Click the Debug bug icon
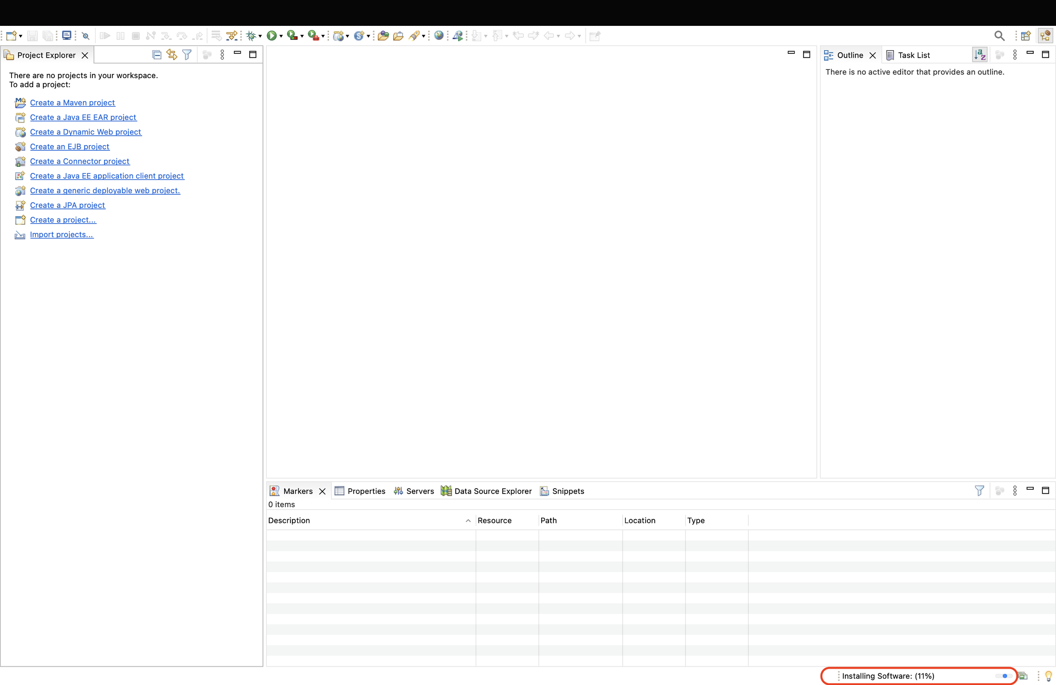 point(251,36)
